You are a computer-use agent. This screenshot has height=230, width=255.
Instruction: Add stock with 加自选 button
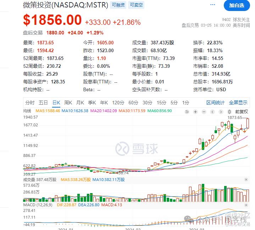click(237, 6)
